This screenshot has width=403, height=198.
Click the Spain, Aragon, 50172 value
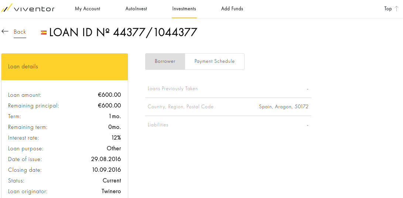[284, 107]
